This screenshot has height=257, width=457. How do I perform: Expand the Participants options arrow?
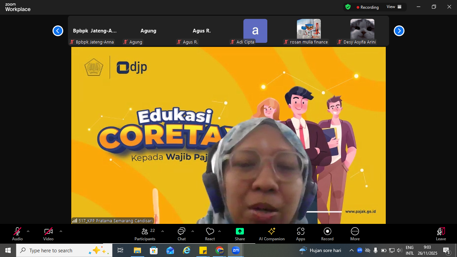click(163, 231)
